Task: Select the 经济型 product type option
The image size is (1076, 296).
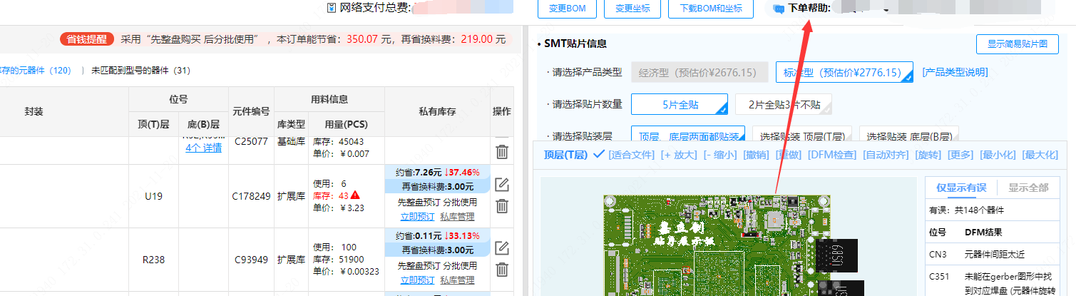Action: click(700, 72)
